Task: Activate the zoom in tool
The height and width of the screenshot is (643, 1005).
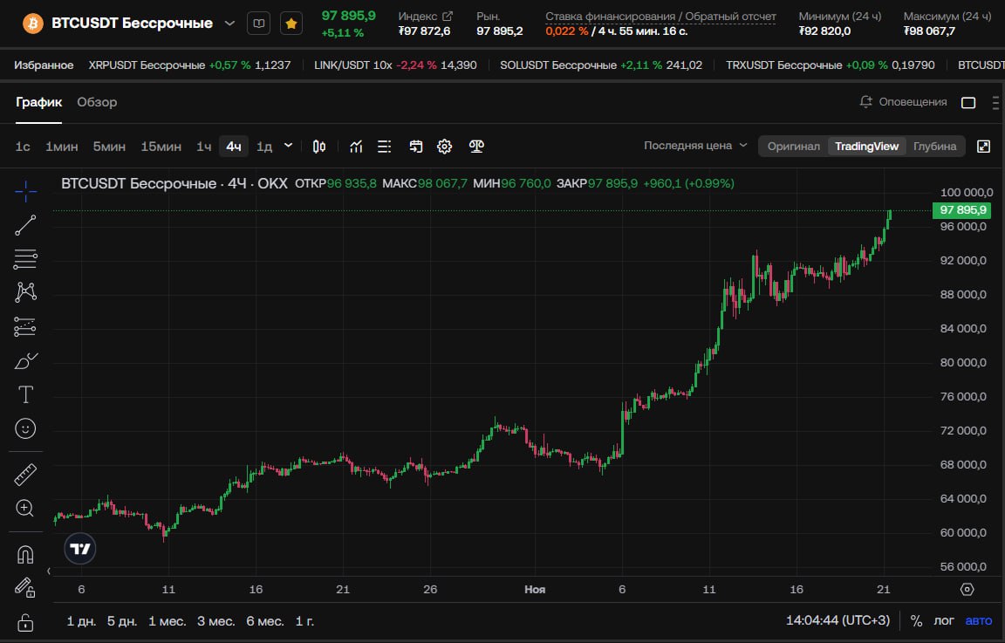Action: click(x=25, y=509)
